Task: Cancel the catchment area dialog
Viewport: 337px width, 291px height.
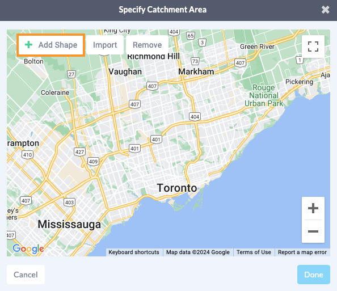Action: pyautogui.click(x=26, y=275)
